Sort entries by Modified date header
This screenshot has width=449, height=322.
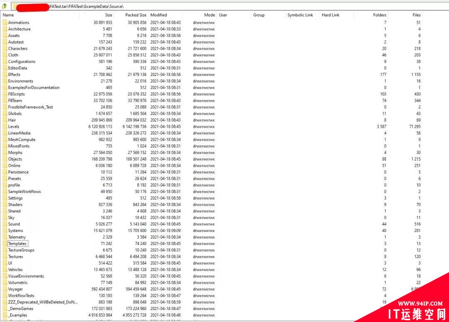tap(158, 15)
